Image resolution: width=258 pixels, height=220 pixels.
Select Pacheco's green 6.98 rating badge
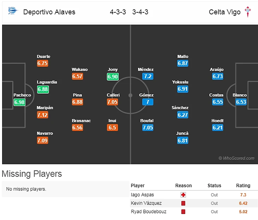(x=20, y=102)
